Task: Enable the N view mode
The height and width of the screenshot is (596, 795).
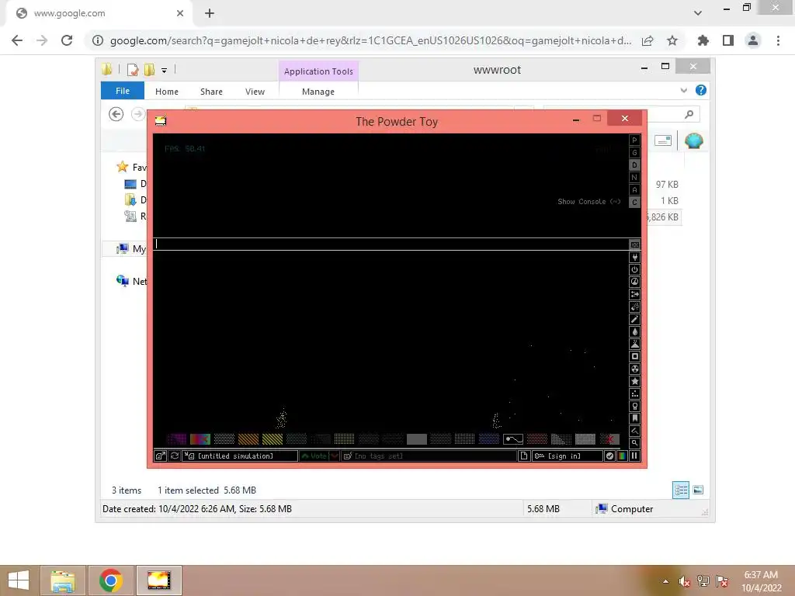Action: pos(634,178)
